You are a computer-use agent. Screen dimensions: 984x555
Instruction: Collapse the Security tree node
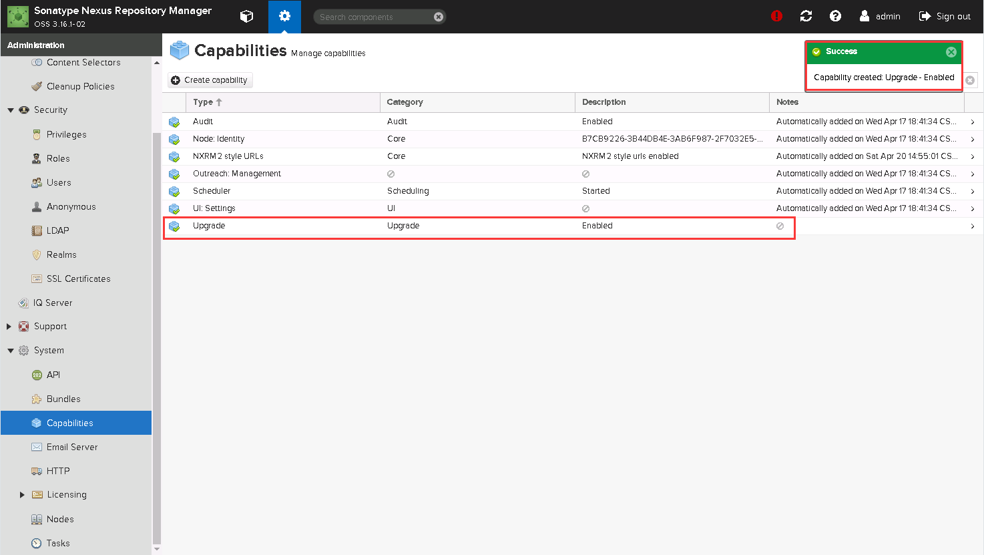click(x=10, y=110)
